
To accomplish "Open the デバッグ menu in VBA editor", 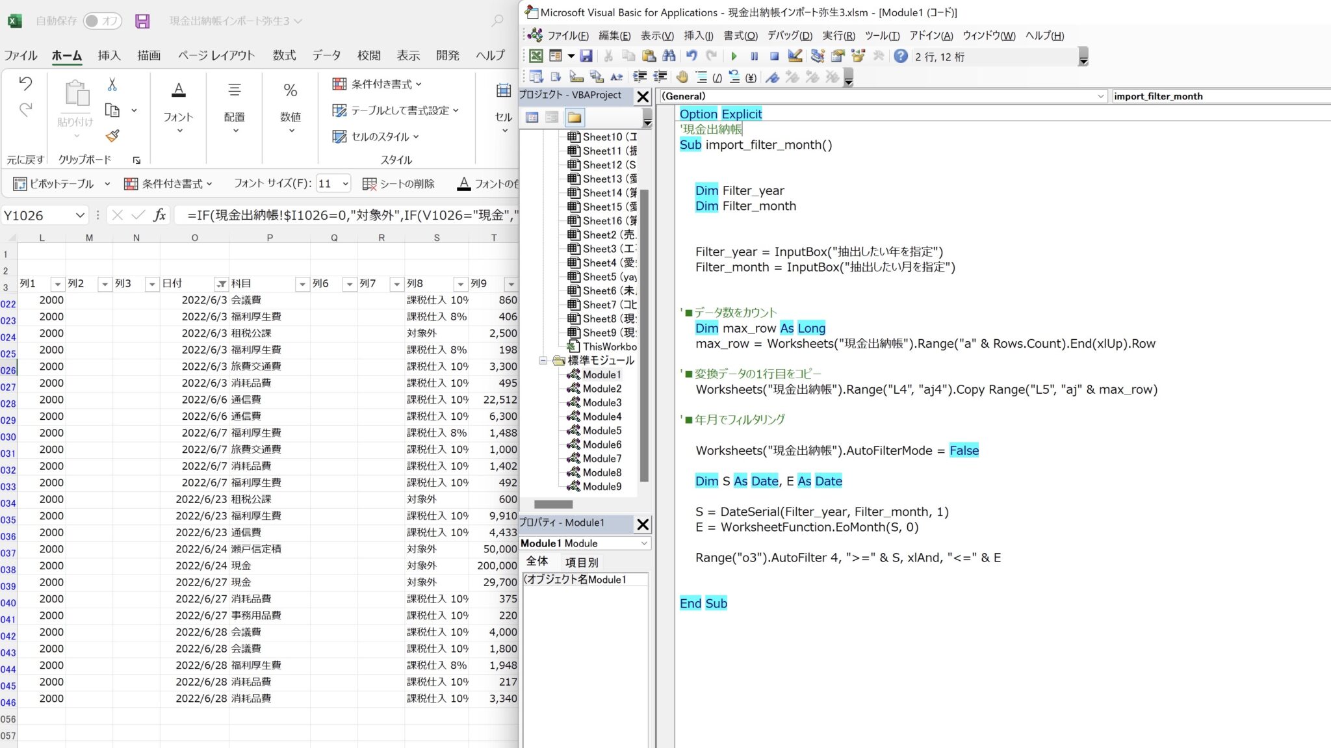I will [x=789, y=36].
